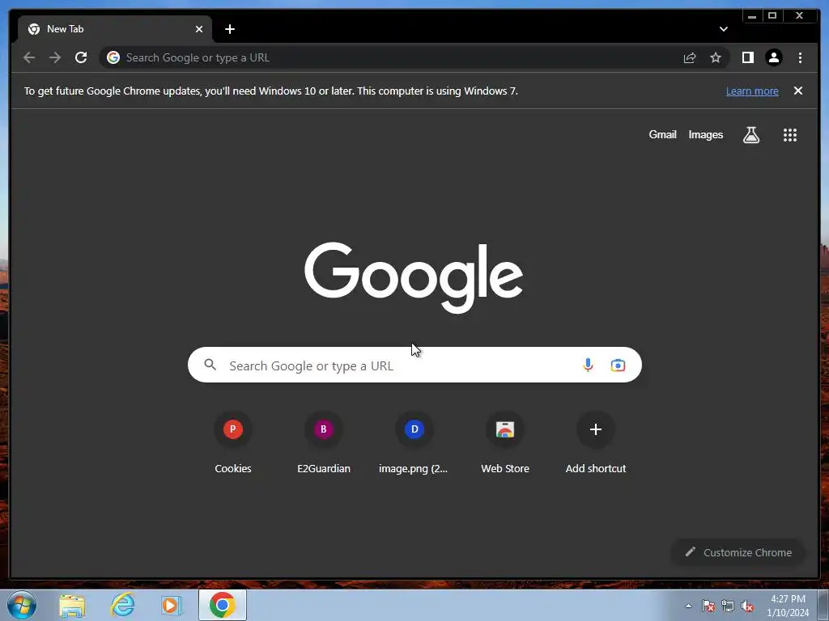
Task: Open the Images link
Action: 705,135
